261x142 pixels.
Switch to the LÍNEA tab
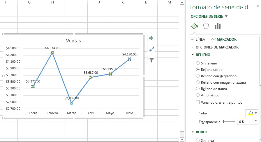tap(197, 39)
